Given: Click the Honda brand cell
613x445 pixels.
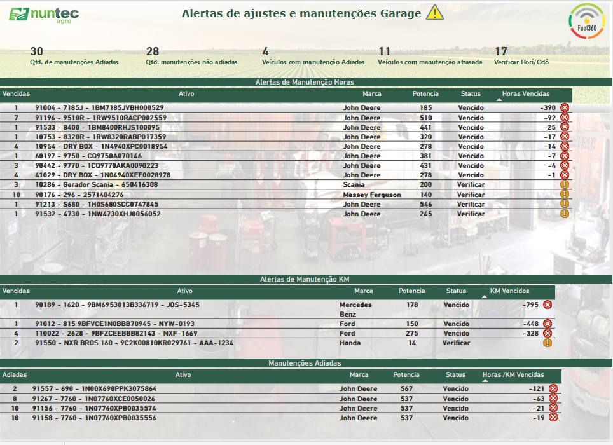Looking at the screenshot, I should point(350,343).
